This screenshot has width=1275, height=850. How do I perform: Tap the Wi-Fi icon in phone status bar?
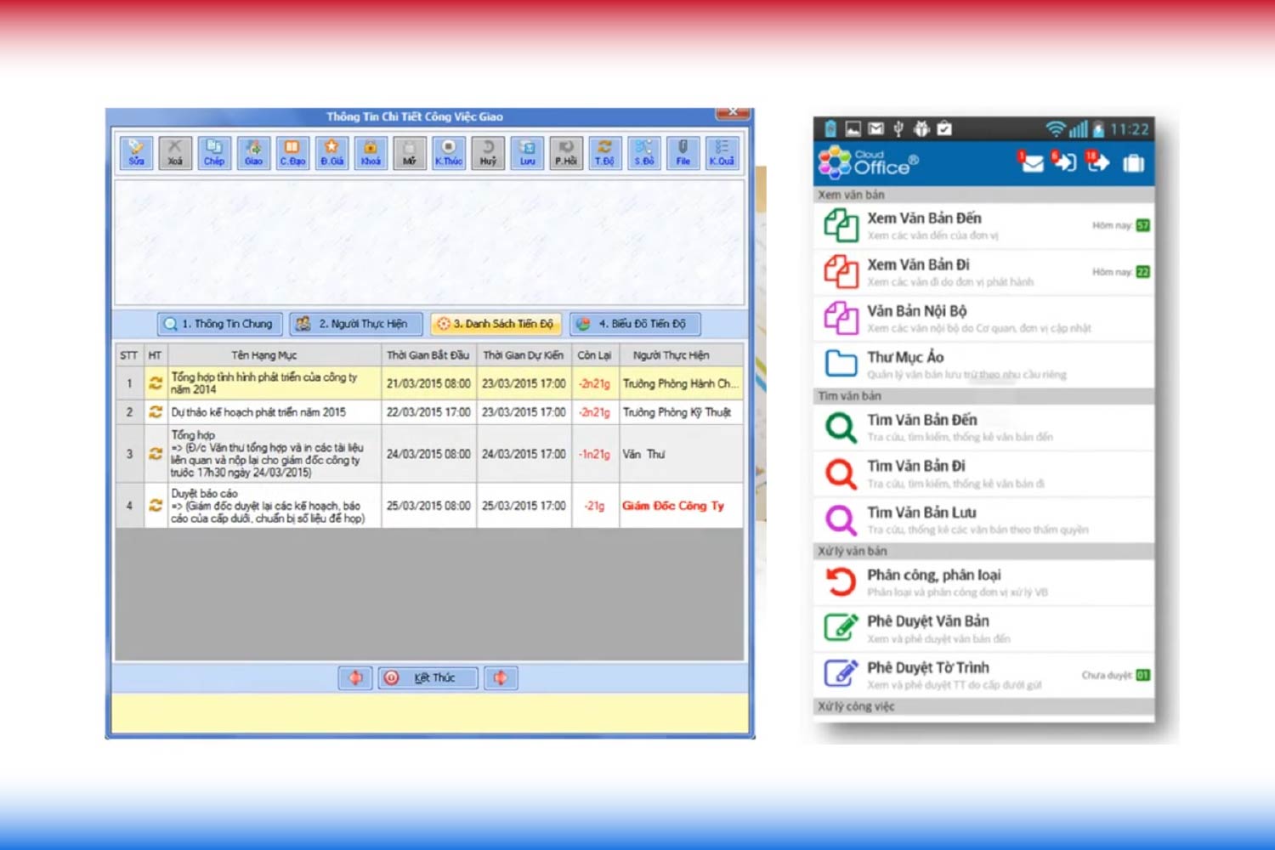pyautogui.click(x=1056, y=129)
